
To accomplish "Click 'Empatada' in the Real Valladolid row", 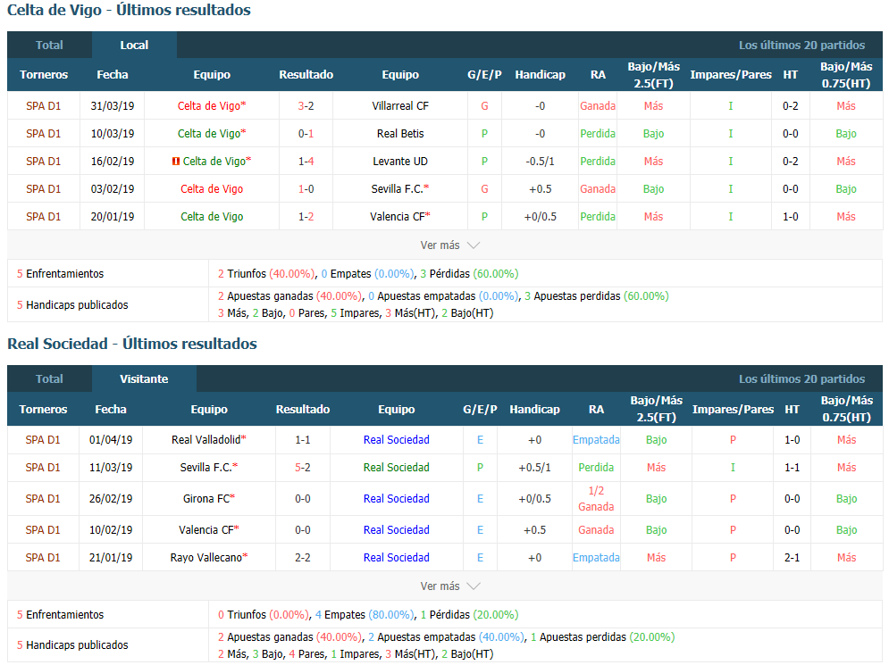I will (596, 440).
